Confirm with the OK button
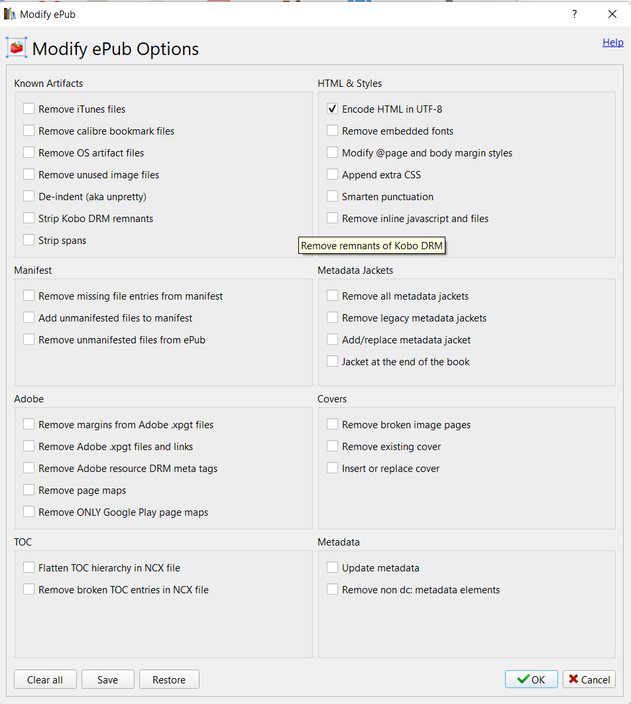This screenshot has width=631, height=704. point(531,679)
